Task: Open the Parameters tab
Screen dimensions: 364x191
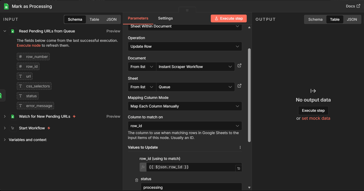Action: 138,18
